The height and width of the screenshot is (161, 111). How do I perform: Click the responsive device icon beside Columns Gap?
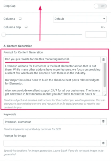[x=26, y=27]
